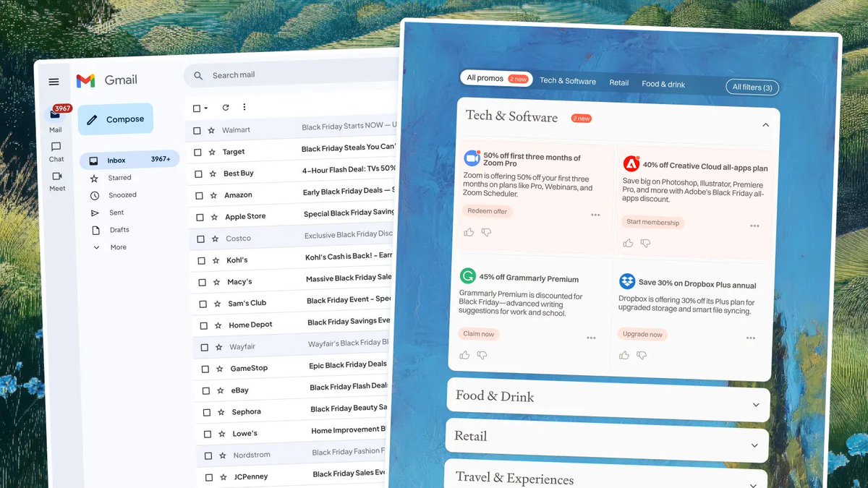Star the Amazon email
The height and width of the screenshot is (488, 868).
pyautogui.click(x=213, y=195)
